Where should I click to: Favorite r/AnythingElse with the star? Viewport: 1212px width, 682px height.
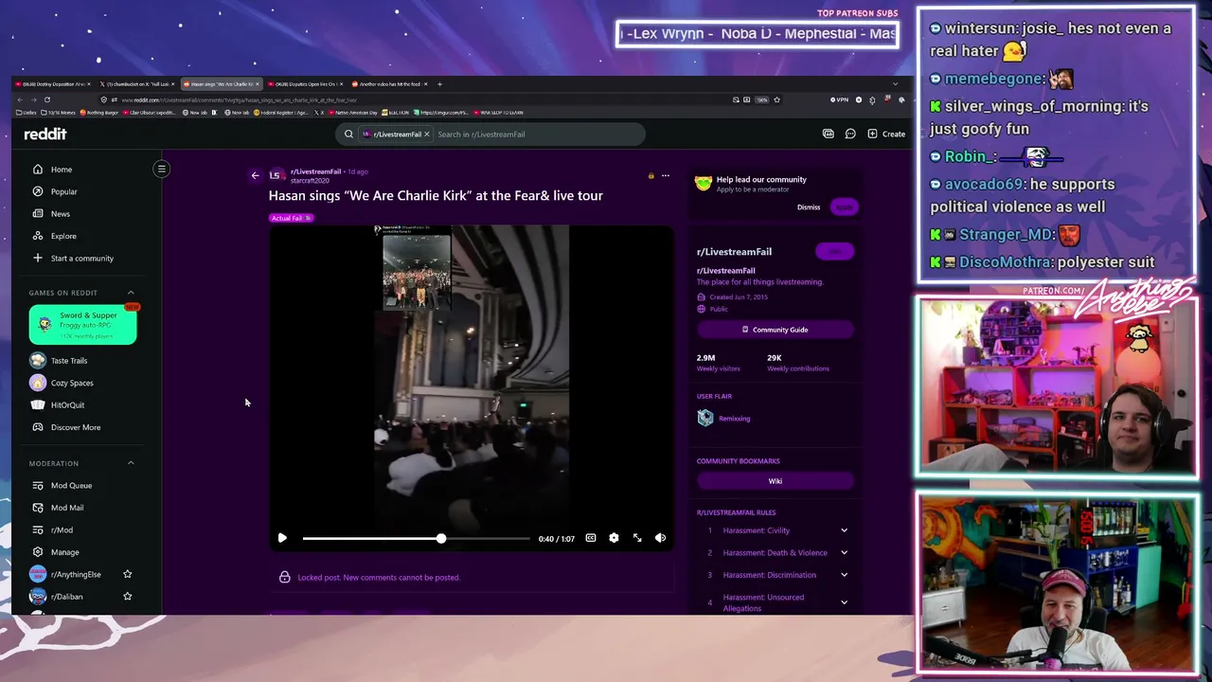128,574
